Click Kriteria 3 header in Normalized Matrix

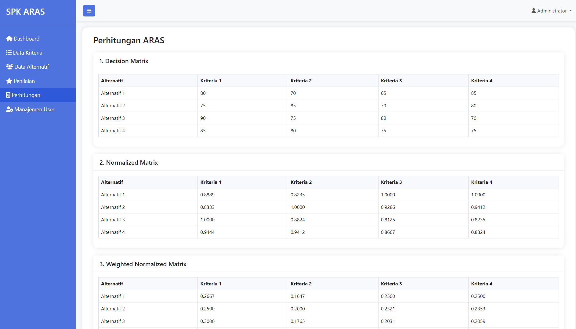[423, 182]
